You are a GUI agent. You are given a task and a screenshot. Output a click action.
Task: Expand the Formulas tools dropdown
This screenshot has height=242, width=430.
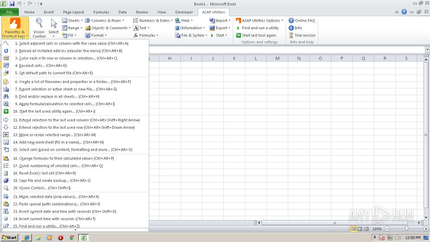click(146, 35)
